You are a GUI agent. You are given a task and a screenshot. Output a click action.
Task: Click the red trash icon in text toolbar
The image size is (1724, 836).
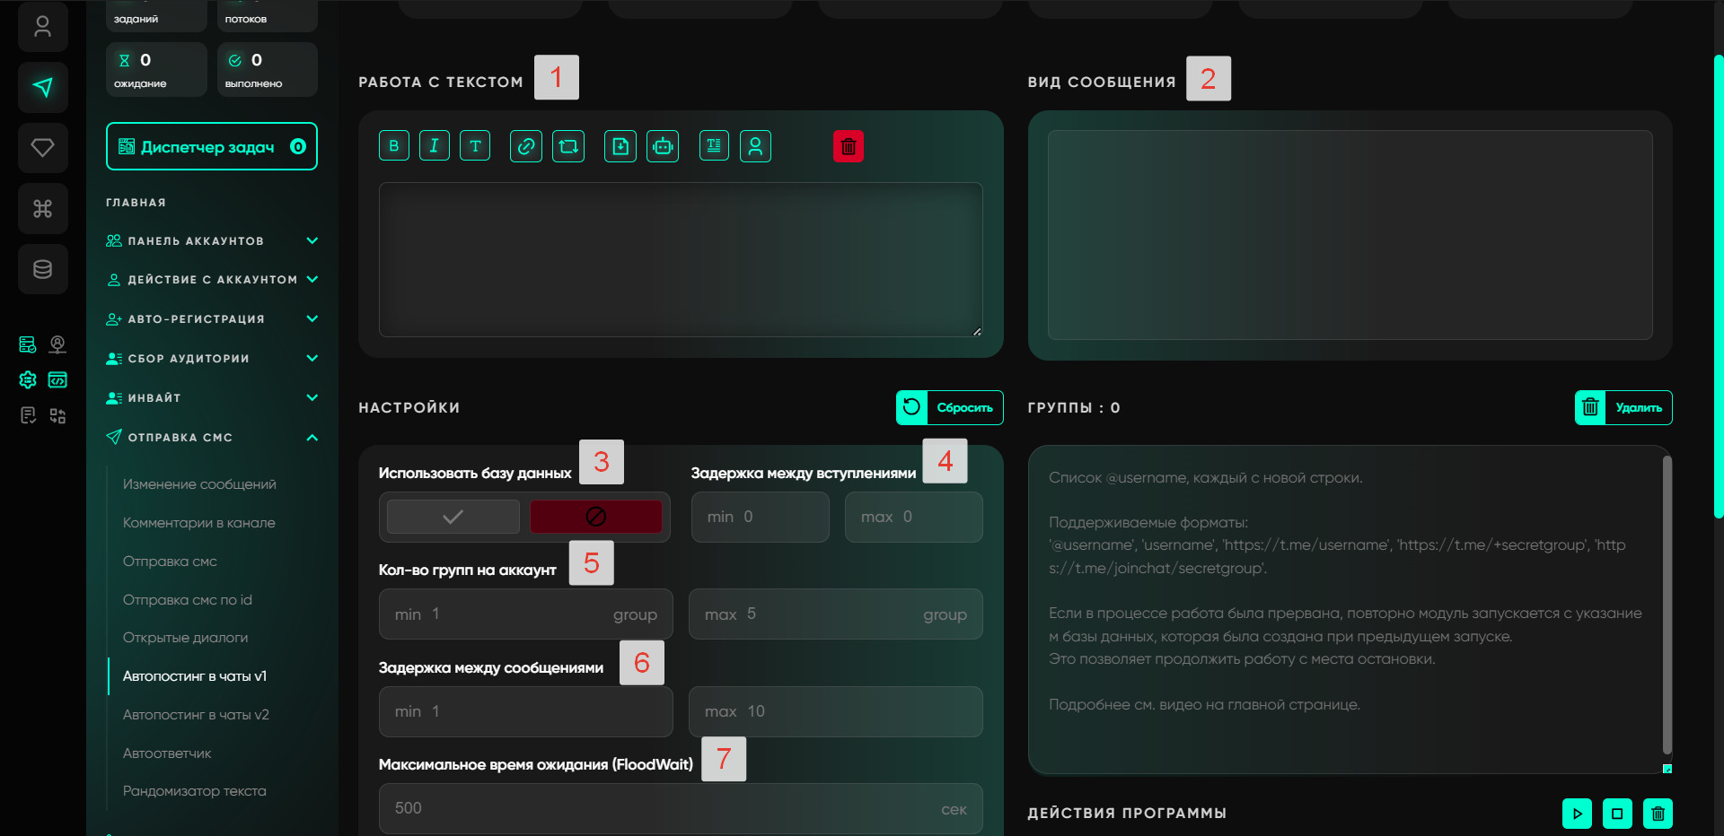tap(848, 146)
